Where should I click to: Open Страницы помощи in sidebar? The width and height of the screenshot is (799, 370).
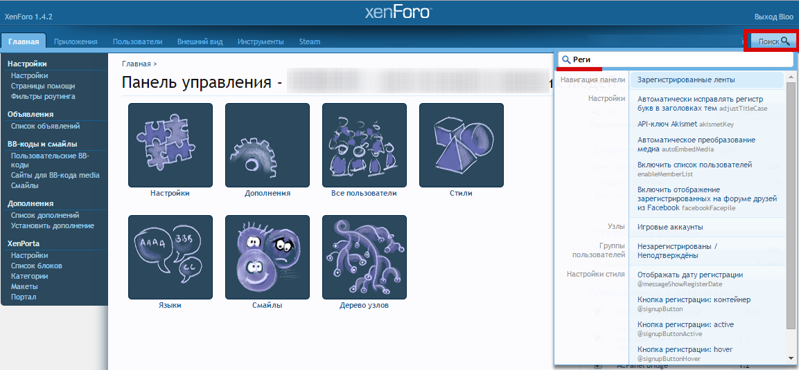pos(43,86)
